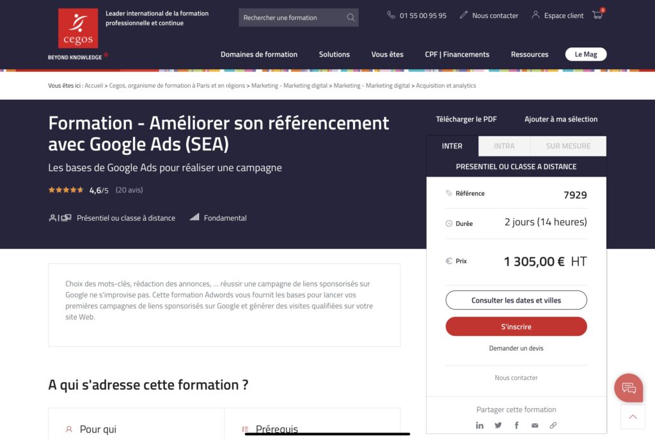The height and width of the screenshot is (439, 655).
Task: Click the phone number 01 55 00 95 95
Action: click(x=423, y=15)
